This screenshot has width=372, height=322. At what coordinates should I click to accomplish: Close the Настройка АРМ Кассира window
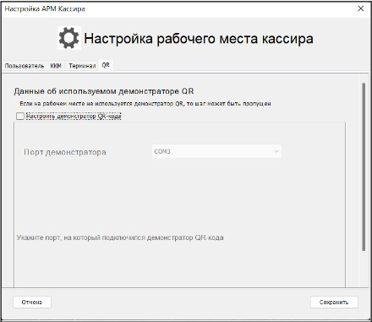pos(361,8)
